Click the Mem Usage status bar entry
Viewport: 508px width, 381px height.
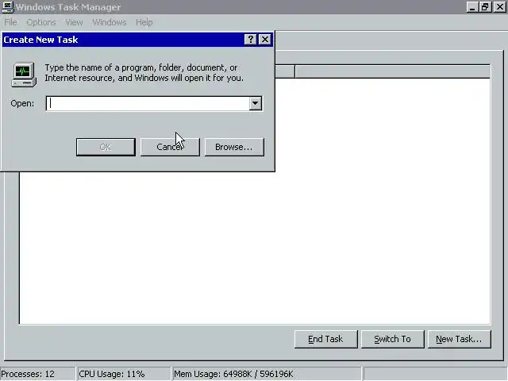(x=267, y=374)
